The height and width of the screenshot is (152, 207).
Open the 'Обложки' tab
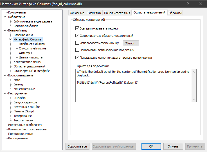(175, 13)
